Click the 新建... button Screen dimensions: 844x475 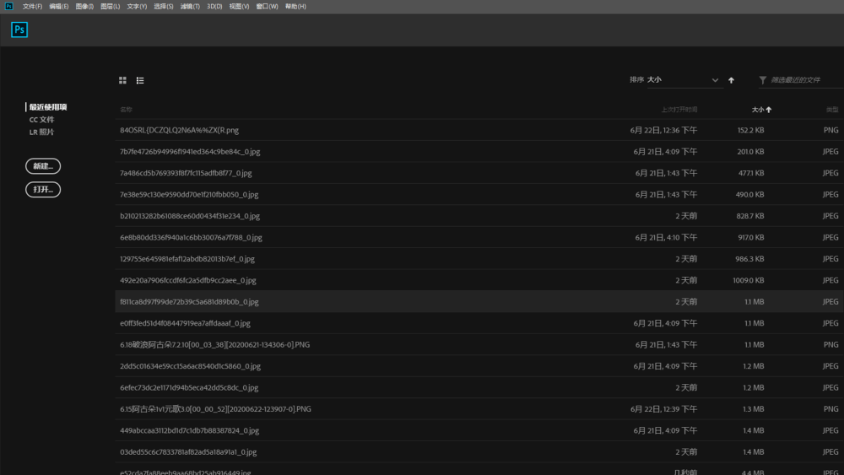[43, 166]
